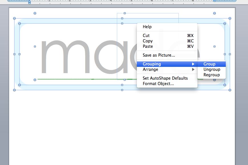Viewport: 248px width, 165px height.
Task: Click Regroup in the submenu
Action: pyautogui.click(x=211, y=75)
